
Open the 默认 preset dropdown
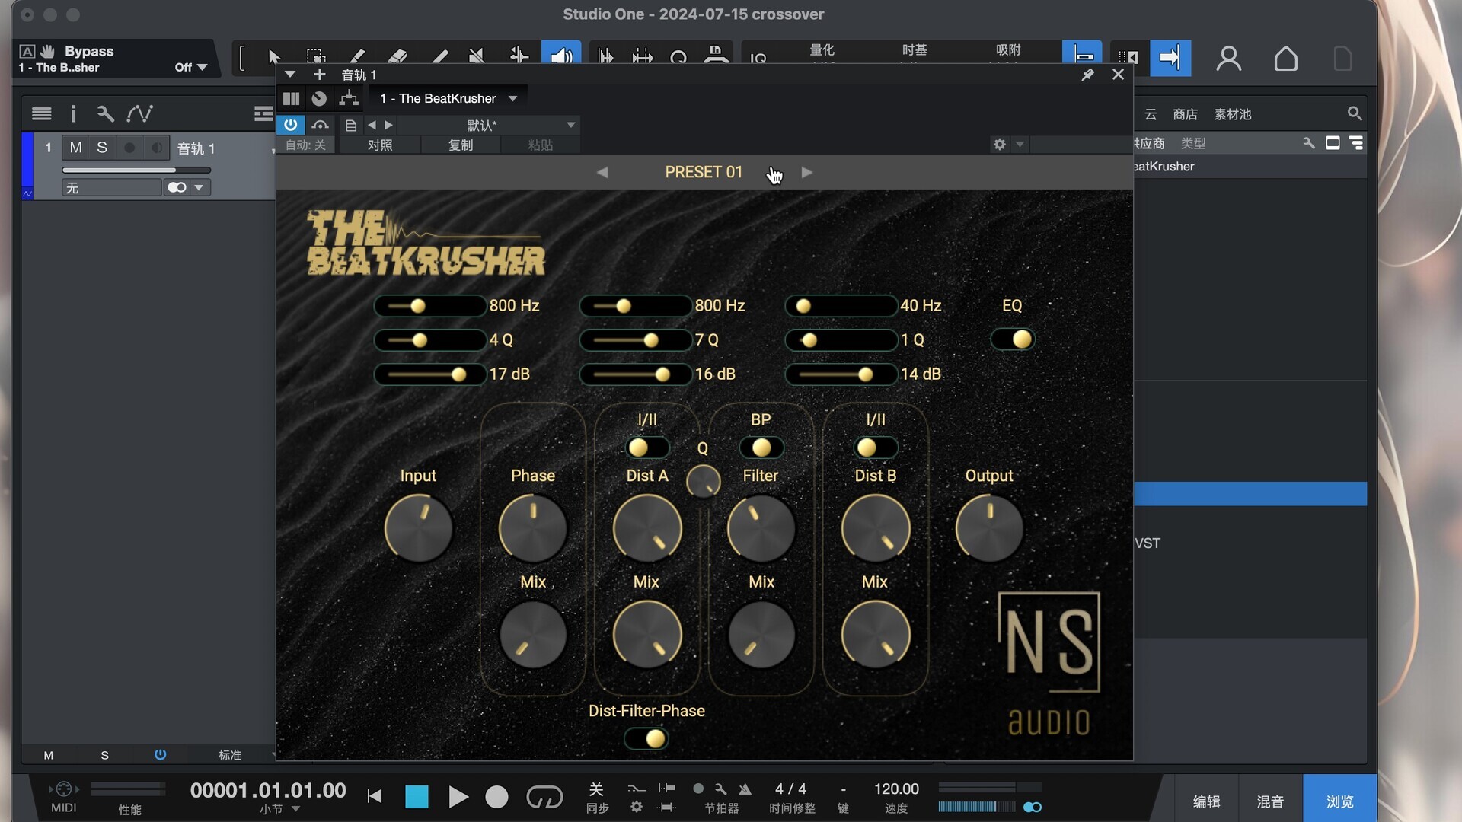tap(570, 125)
